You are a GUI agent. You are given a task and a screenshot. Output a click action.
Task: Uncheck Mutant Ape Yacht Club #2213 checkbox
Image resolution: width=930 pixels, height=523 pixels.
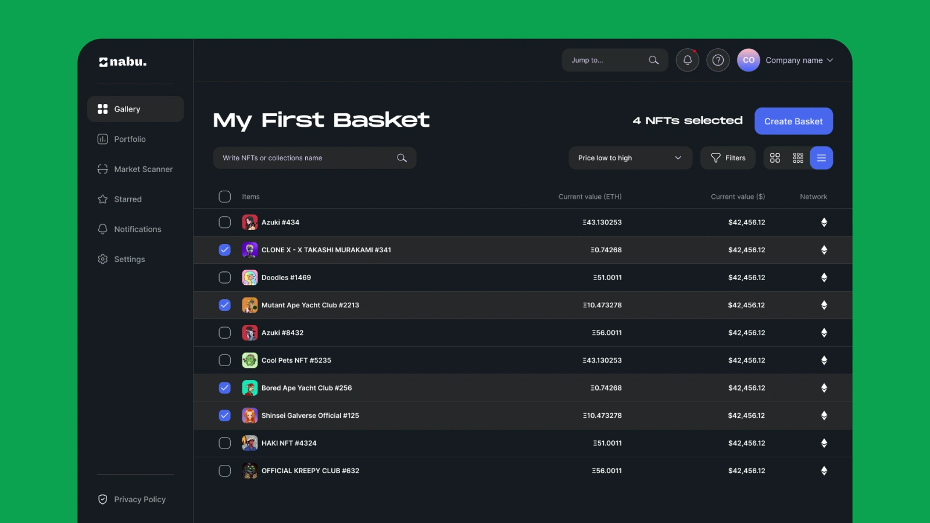pyautogui.click(x=225, y=305)
